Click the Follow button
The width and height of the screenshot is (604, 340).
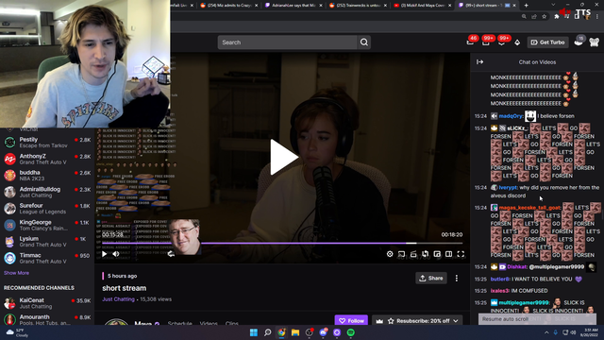[351, 320]
